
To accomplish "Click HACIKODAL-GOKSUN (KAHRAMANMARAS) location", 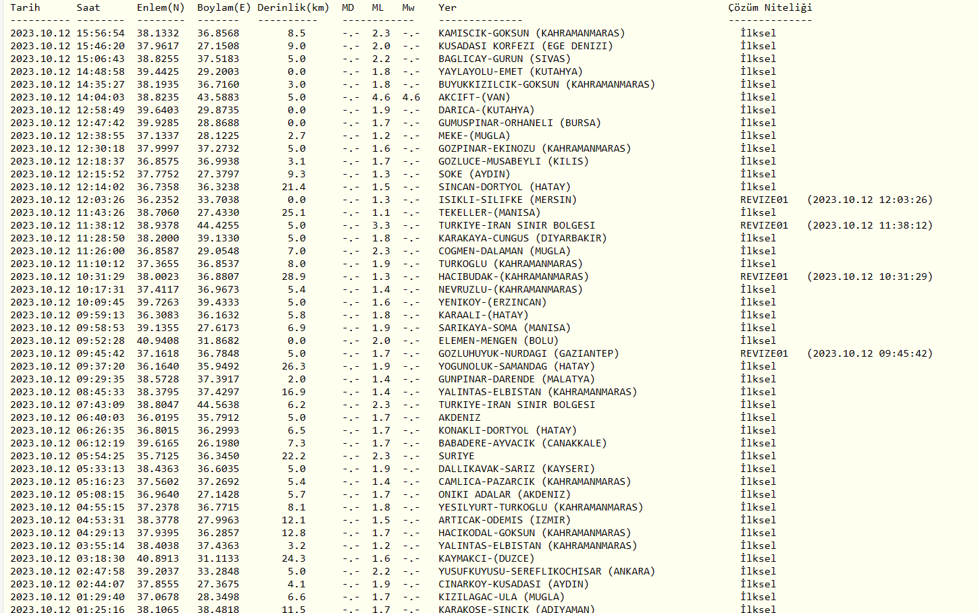I will point(535,533).
